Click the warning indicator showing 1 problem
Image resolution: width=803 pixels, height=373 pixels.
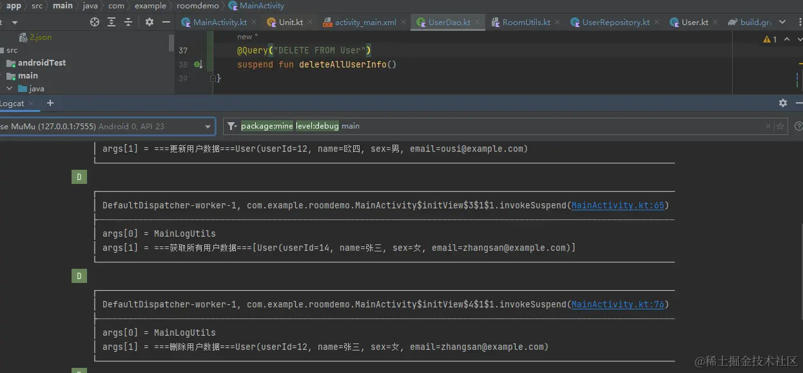click(769, 39)
